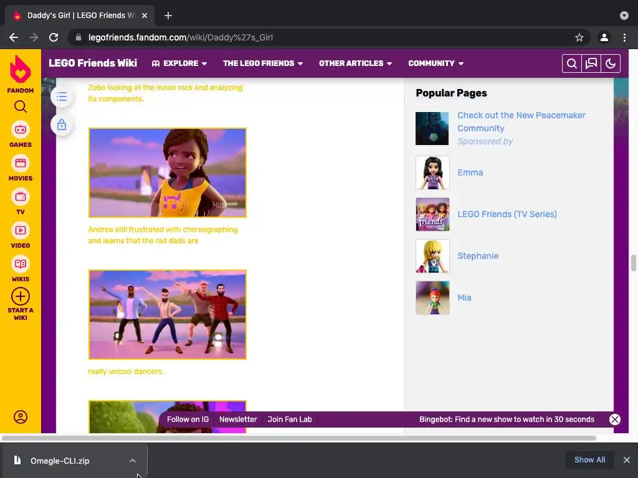Click the vertical page scrollbar thumb
This screenshot has width=638, height=478.
[633, 263]
